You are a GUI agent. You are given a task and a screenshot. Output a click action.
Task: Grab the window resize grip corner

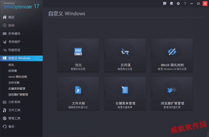coord(207,134)
